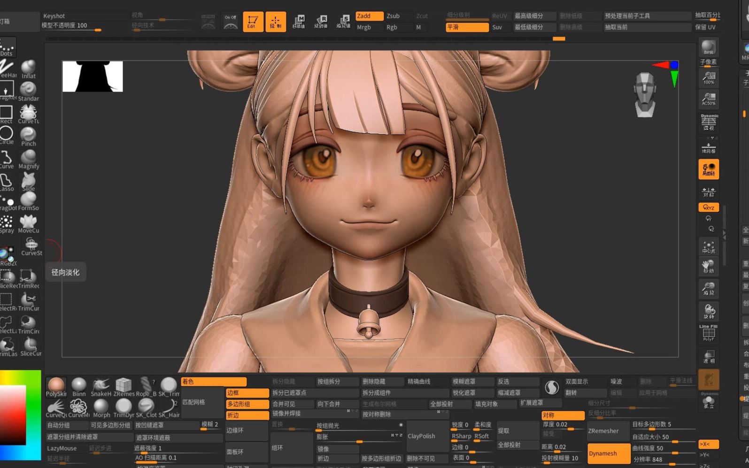The image size is (749, 468).
Task: Click the Dynamesh button
Action: pyautogui.click(x=609, y=453)
